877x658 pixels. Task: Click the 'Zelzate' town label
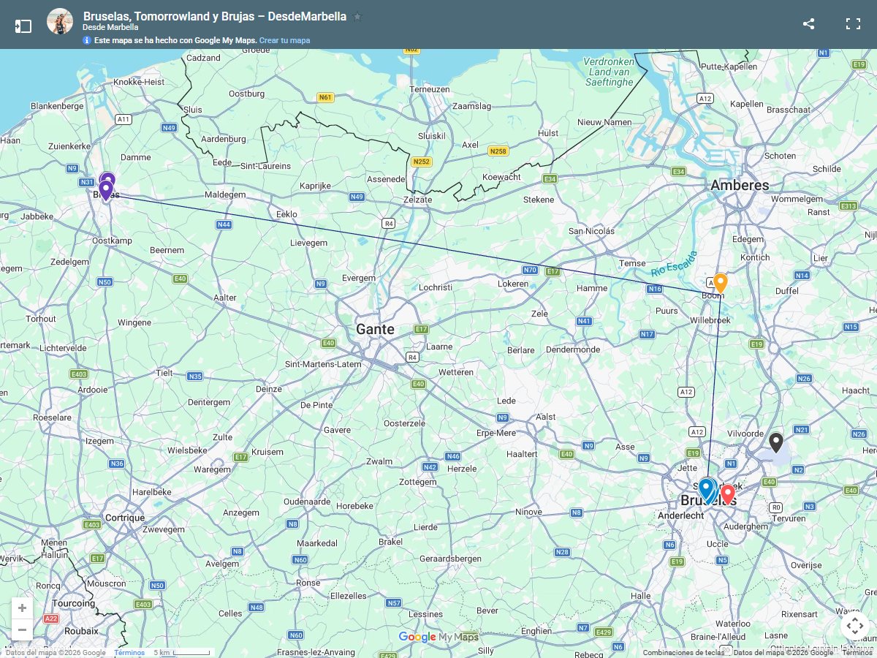tap(417, 200)
